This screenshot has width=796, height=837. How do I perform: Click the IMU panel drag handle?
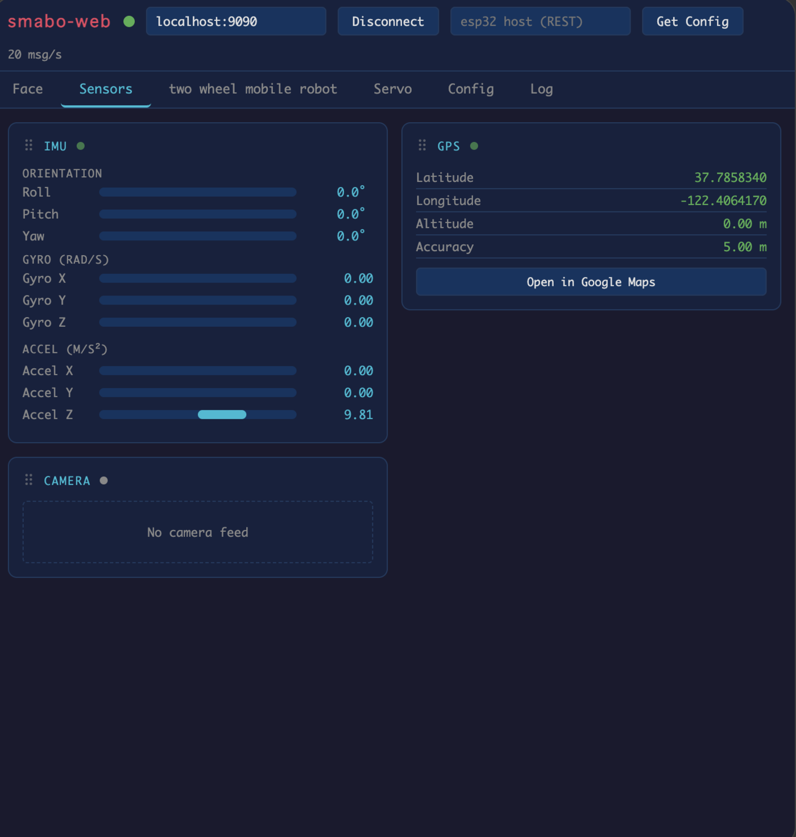point(28,145)
